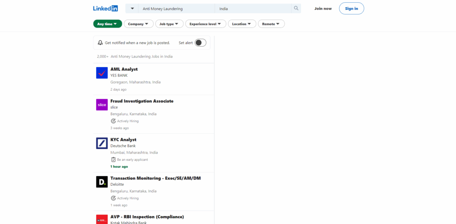Click the Anti Money Laundering search field

coord(176,9)
